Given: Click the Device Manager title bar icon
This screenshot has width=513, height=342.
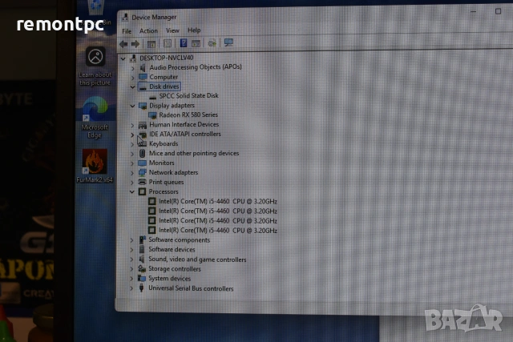Looking at the screenshot, I should (x=125, y=18).
